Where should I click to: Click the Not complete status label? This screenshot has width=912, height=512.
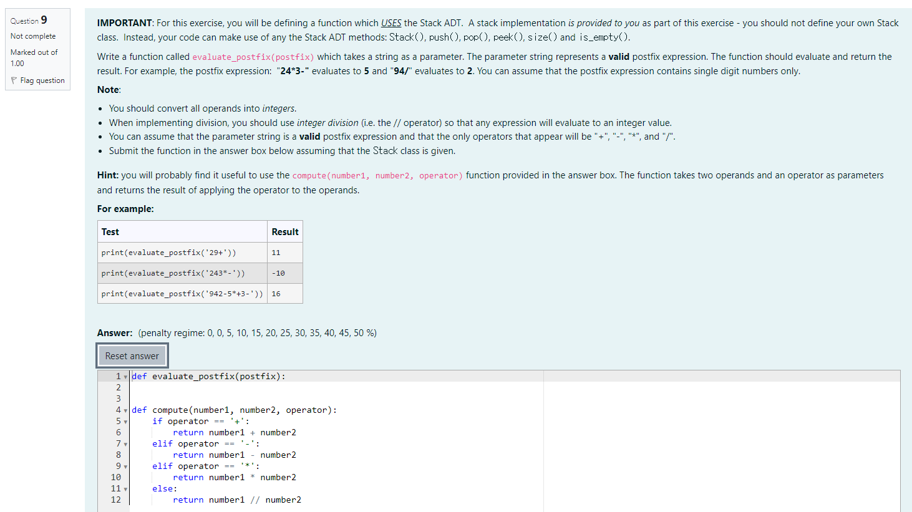click(32, 36)
